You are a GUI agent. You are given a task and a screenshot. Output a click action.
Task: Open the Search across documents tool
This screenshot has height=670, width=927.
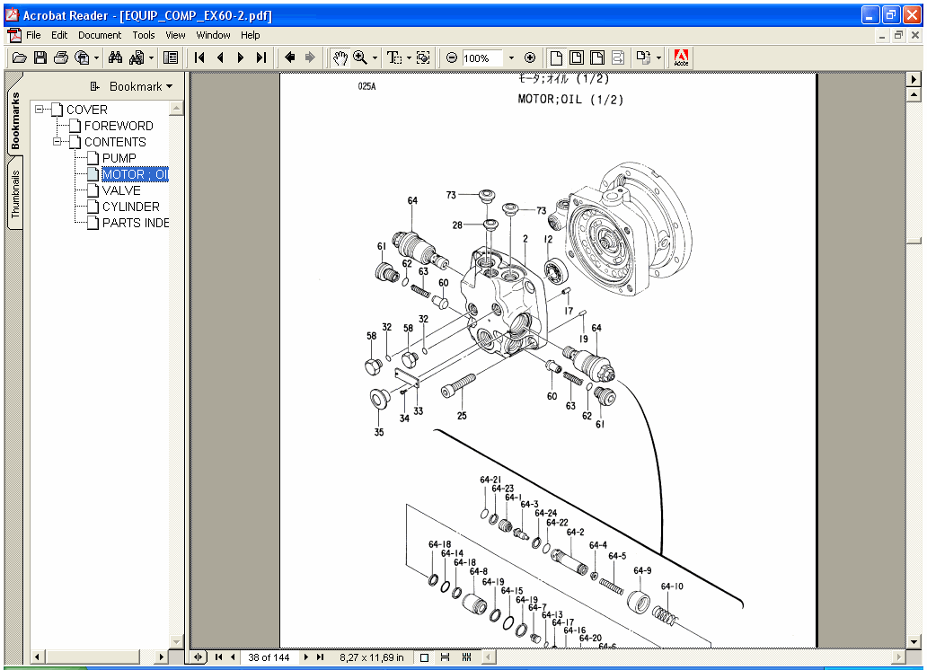[x=138, y=57]
